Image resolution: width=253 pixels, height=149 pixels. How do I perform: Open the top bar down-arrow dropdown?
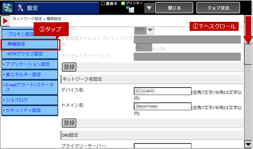[x=149, y=8]
